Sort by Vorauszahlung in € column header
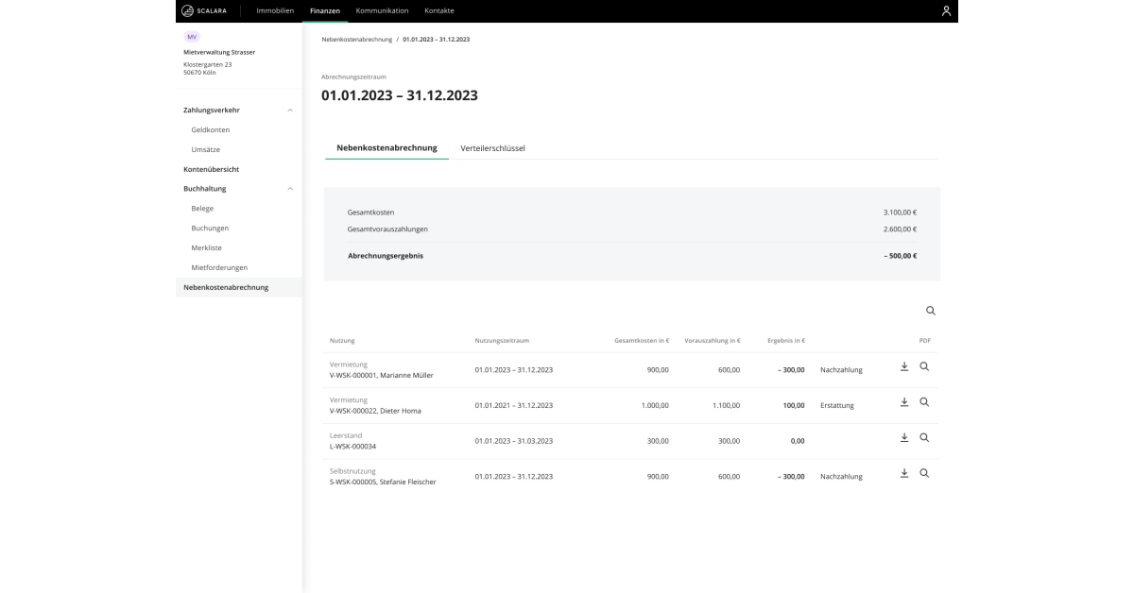 (713, 340)
